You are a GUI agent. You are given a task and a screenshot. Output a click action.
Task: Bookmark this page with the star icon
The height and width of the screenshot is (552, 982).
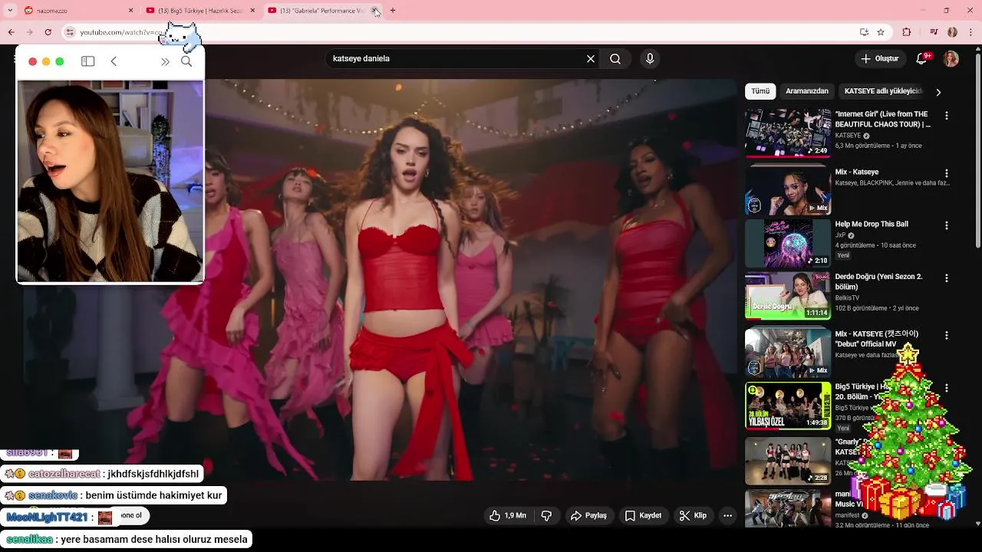click(x=881, y=32)
